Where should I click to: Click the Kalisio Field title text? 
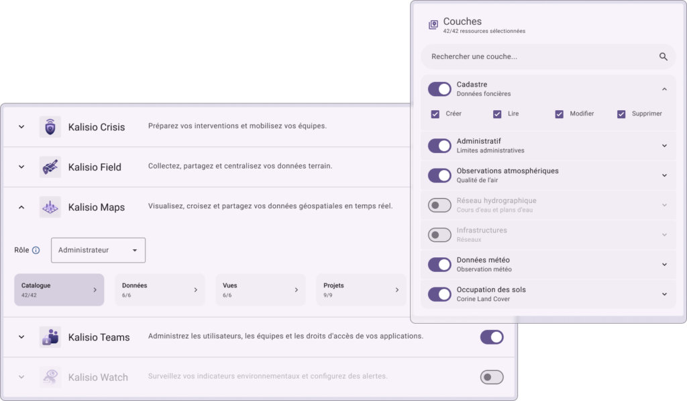tap(95, 167)
